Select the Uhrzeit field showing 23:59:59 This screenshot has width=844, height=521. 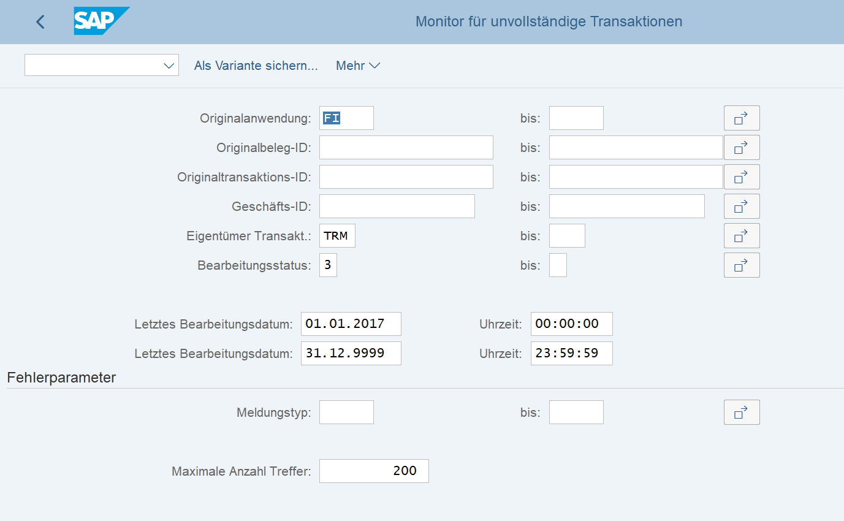pyautogui.click(x=571, y=354)
